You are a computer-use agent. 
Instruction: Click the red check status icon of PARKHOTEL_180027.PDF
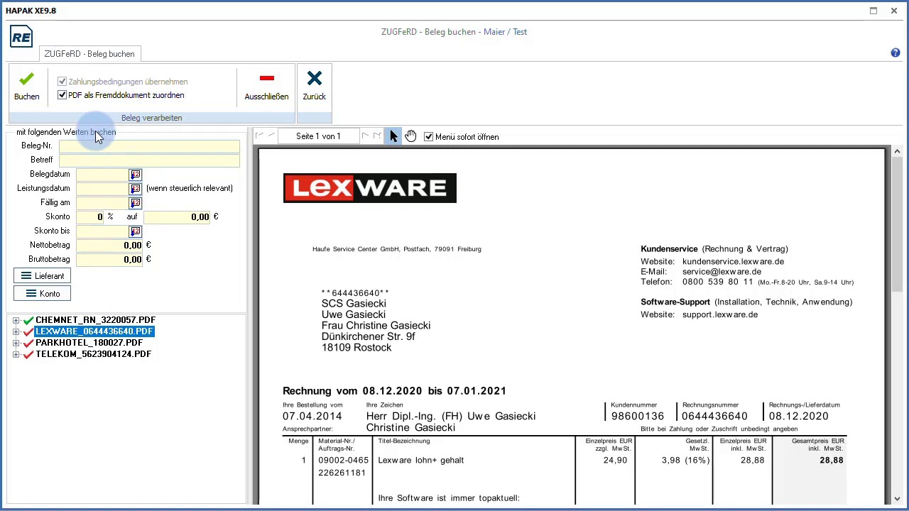(x=28, y=343)
